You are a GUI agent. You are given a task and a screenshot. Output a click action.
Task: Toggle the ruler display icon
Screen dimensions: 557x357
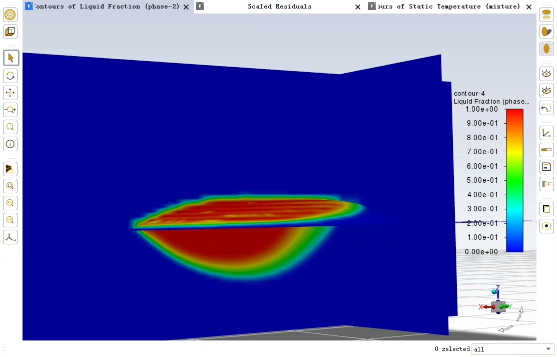(546, 150)
